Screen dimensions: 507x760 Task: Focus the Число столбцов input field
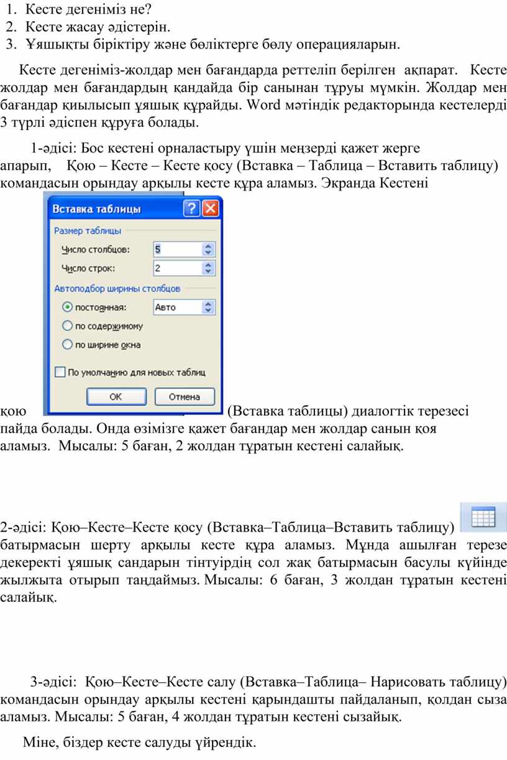tap(177, 250)
